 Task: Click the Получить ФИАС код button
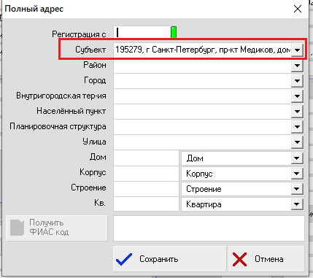[x=57, y=228]
